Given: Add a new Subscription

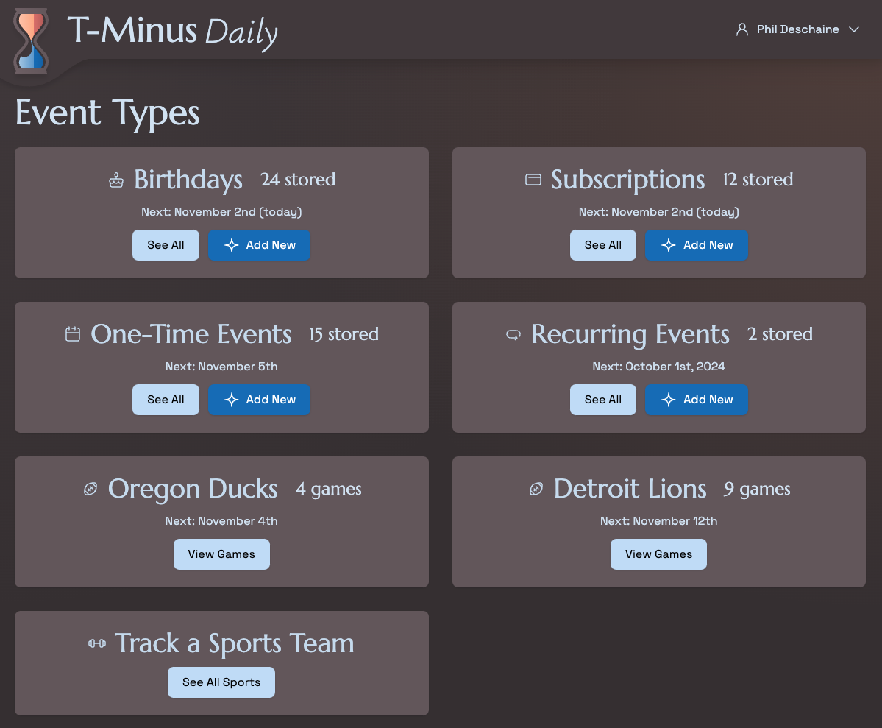Looking at the screenshot, I should coord(696,245).
